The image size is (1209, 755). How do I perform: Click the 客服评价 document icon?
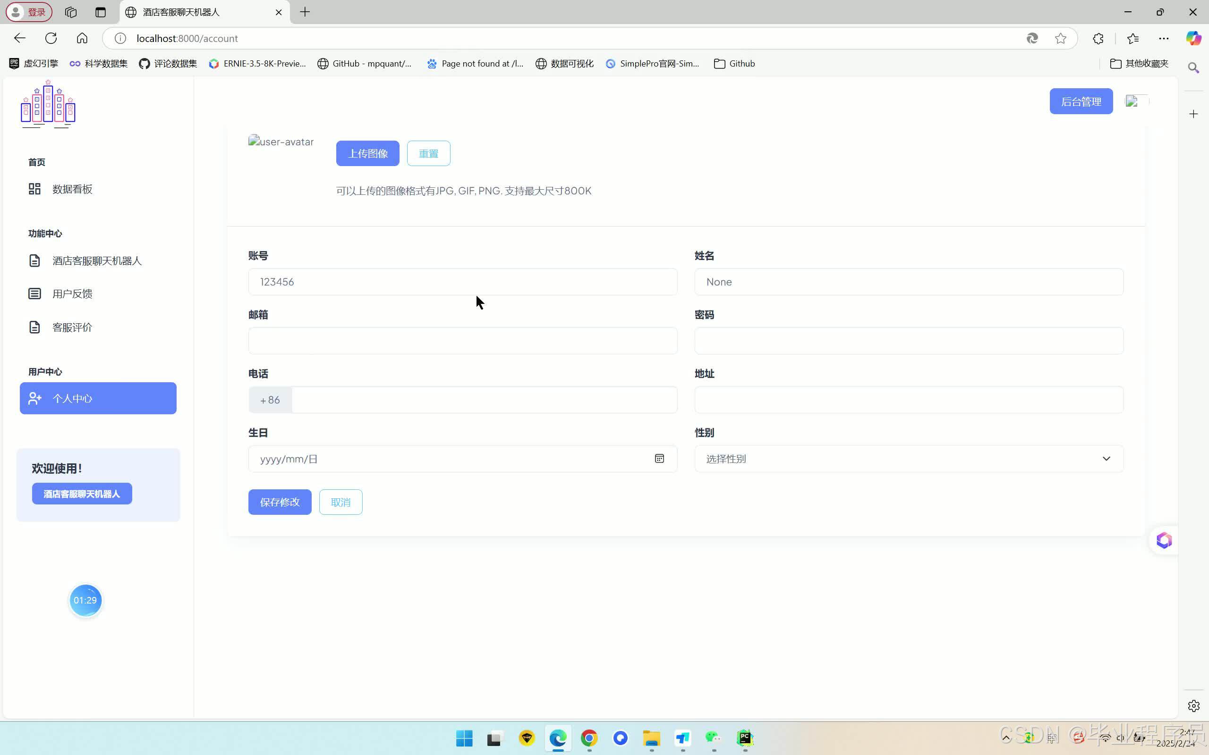click(34, 327)
